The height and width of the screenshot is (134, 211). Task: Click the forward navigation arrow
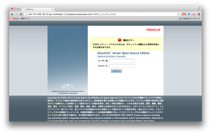[x=16, y=14]
